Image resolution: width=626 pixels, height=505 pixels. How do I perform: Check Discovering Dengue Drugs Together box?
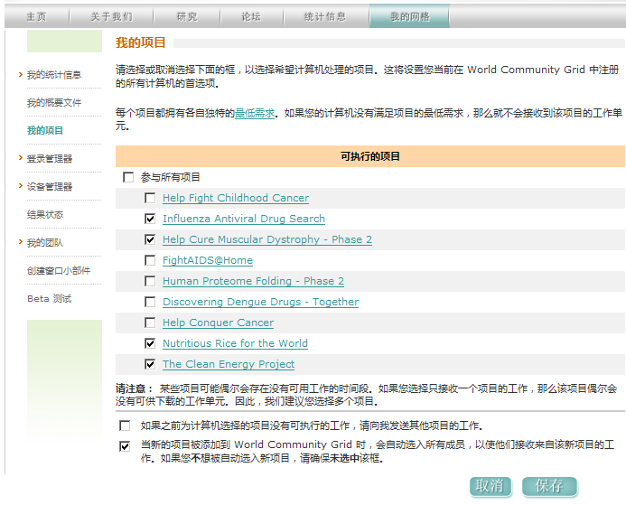pos(150,302)
